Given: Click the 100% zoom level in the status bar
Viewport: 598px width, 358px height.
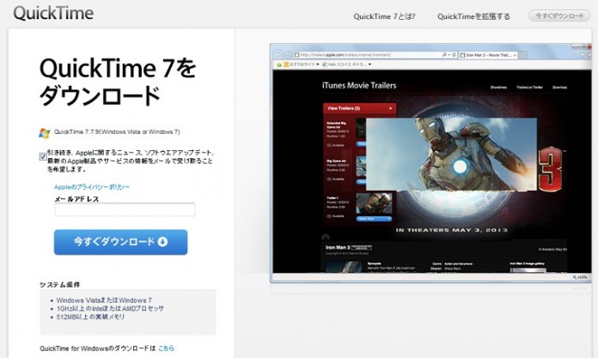Looking at the screenshot, I should coord(580,277).
